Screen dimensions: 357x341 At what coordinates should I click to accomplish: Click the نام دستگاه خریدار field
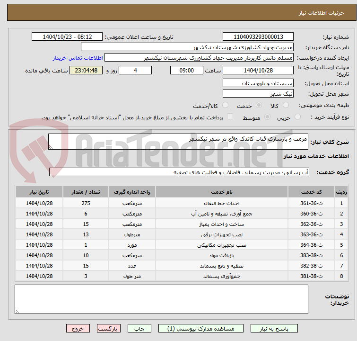pos(187,47)
